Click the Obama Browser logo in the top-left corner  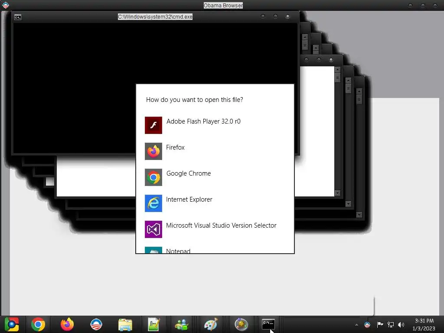(5, 5)
